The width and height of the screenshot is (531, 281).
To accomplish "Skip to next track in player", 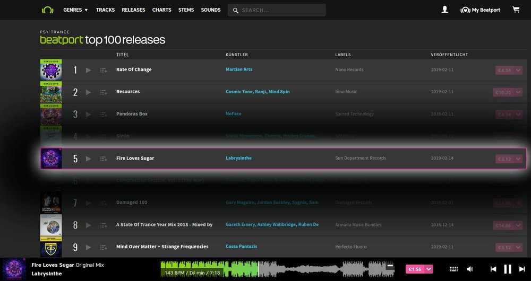I will point(522,269).
